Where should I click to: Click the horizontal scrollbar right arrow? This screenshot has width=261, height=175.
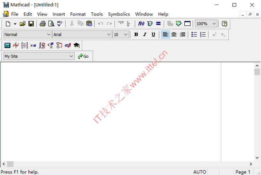[x=251, y=164]
